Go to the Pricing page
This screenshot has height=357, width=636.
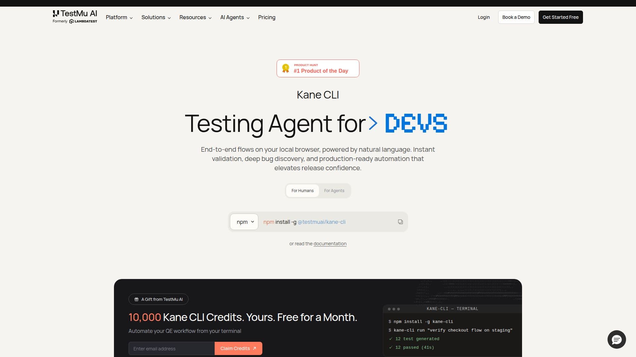point(267,17)
